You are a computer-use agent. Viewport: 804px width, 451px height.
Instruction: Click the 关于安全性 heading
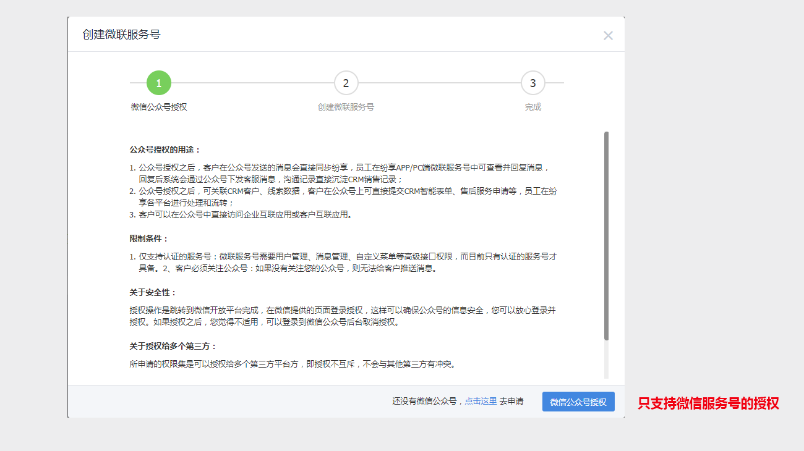click(x=153, y=292)
